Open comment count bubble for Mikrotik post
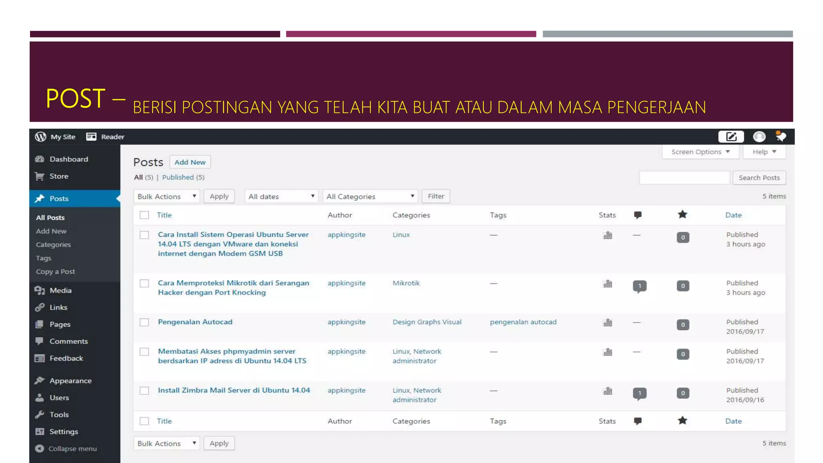Viewport: 823px width, 463px height. click(640, 287)
